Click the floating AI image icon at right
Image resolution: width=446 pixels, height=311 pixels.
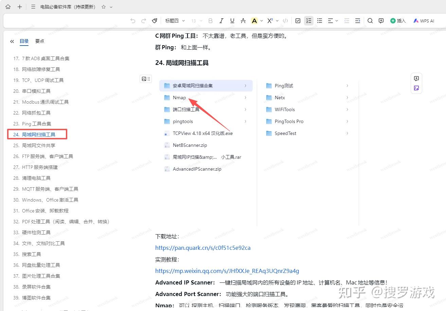click(416, 88)
